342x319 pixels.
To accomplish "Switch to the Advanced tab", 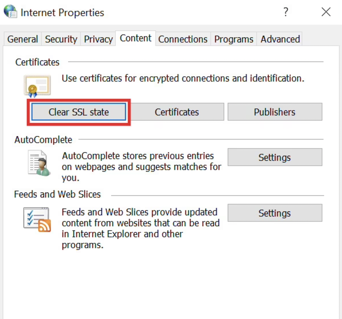I will (x=280, y=39).
